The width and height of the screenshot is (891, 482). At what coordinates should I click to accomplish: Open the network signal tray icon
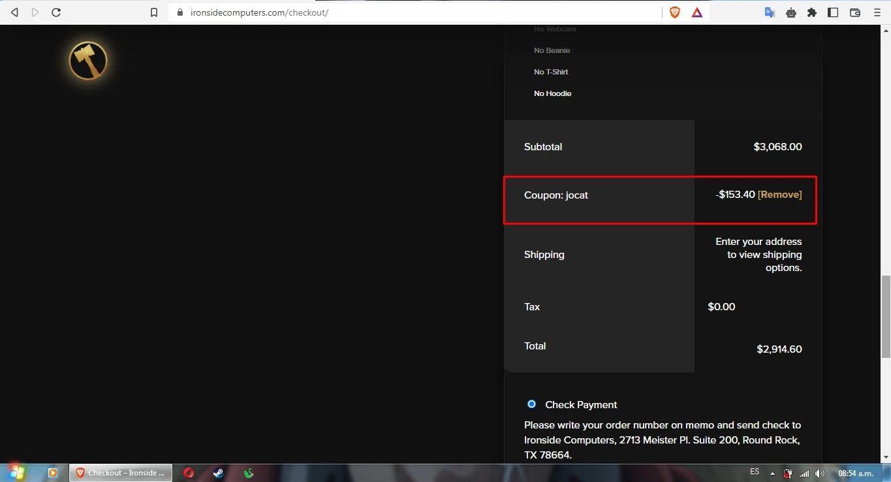tap(804, 473)
